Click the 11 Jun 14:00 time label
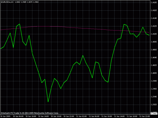This screenshot has height=118, width=158. (x=119, y=116)
